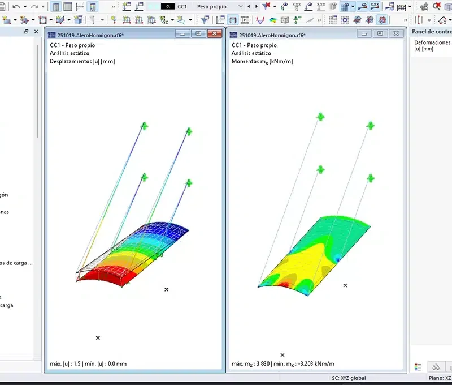Click top-left green support in left window
Viewport: 452px width, 385px height.
(144, 126)
